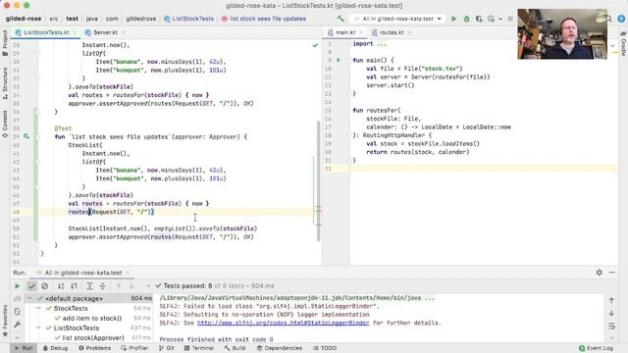Click green inspection checkmark in ListStockTests editor
Image resolution: width=628 pixels, height=353 pixels.
[x=315, y=45]
